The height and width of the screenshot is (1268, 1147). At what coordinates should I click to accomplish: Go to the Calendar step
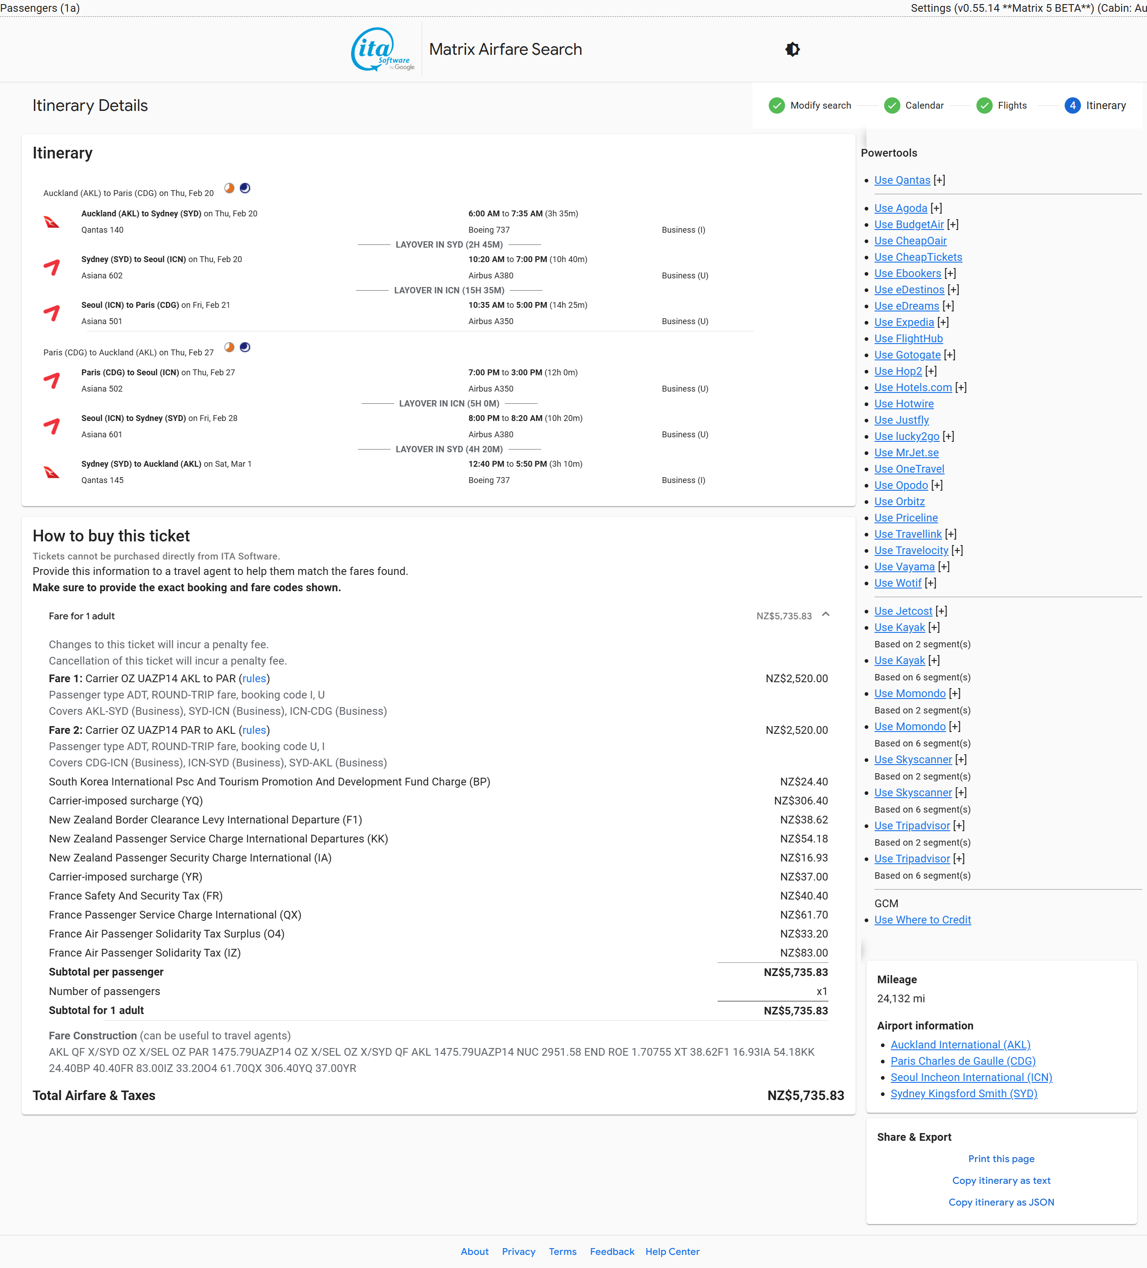point(923,105)
